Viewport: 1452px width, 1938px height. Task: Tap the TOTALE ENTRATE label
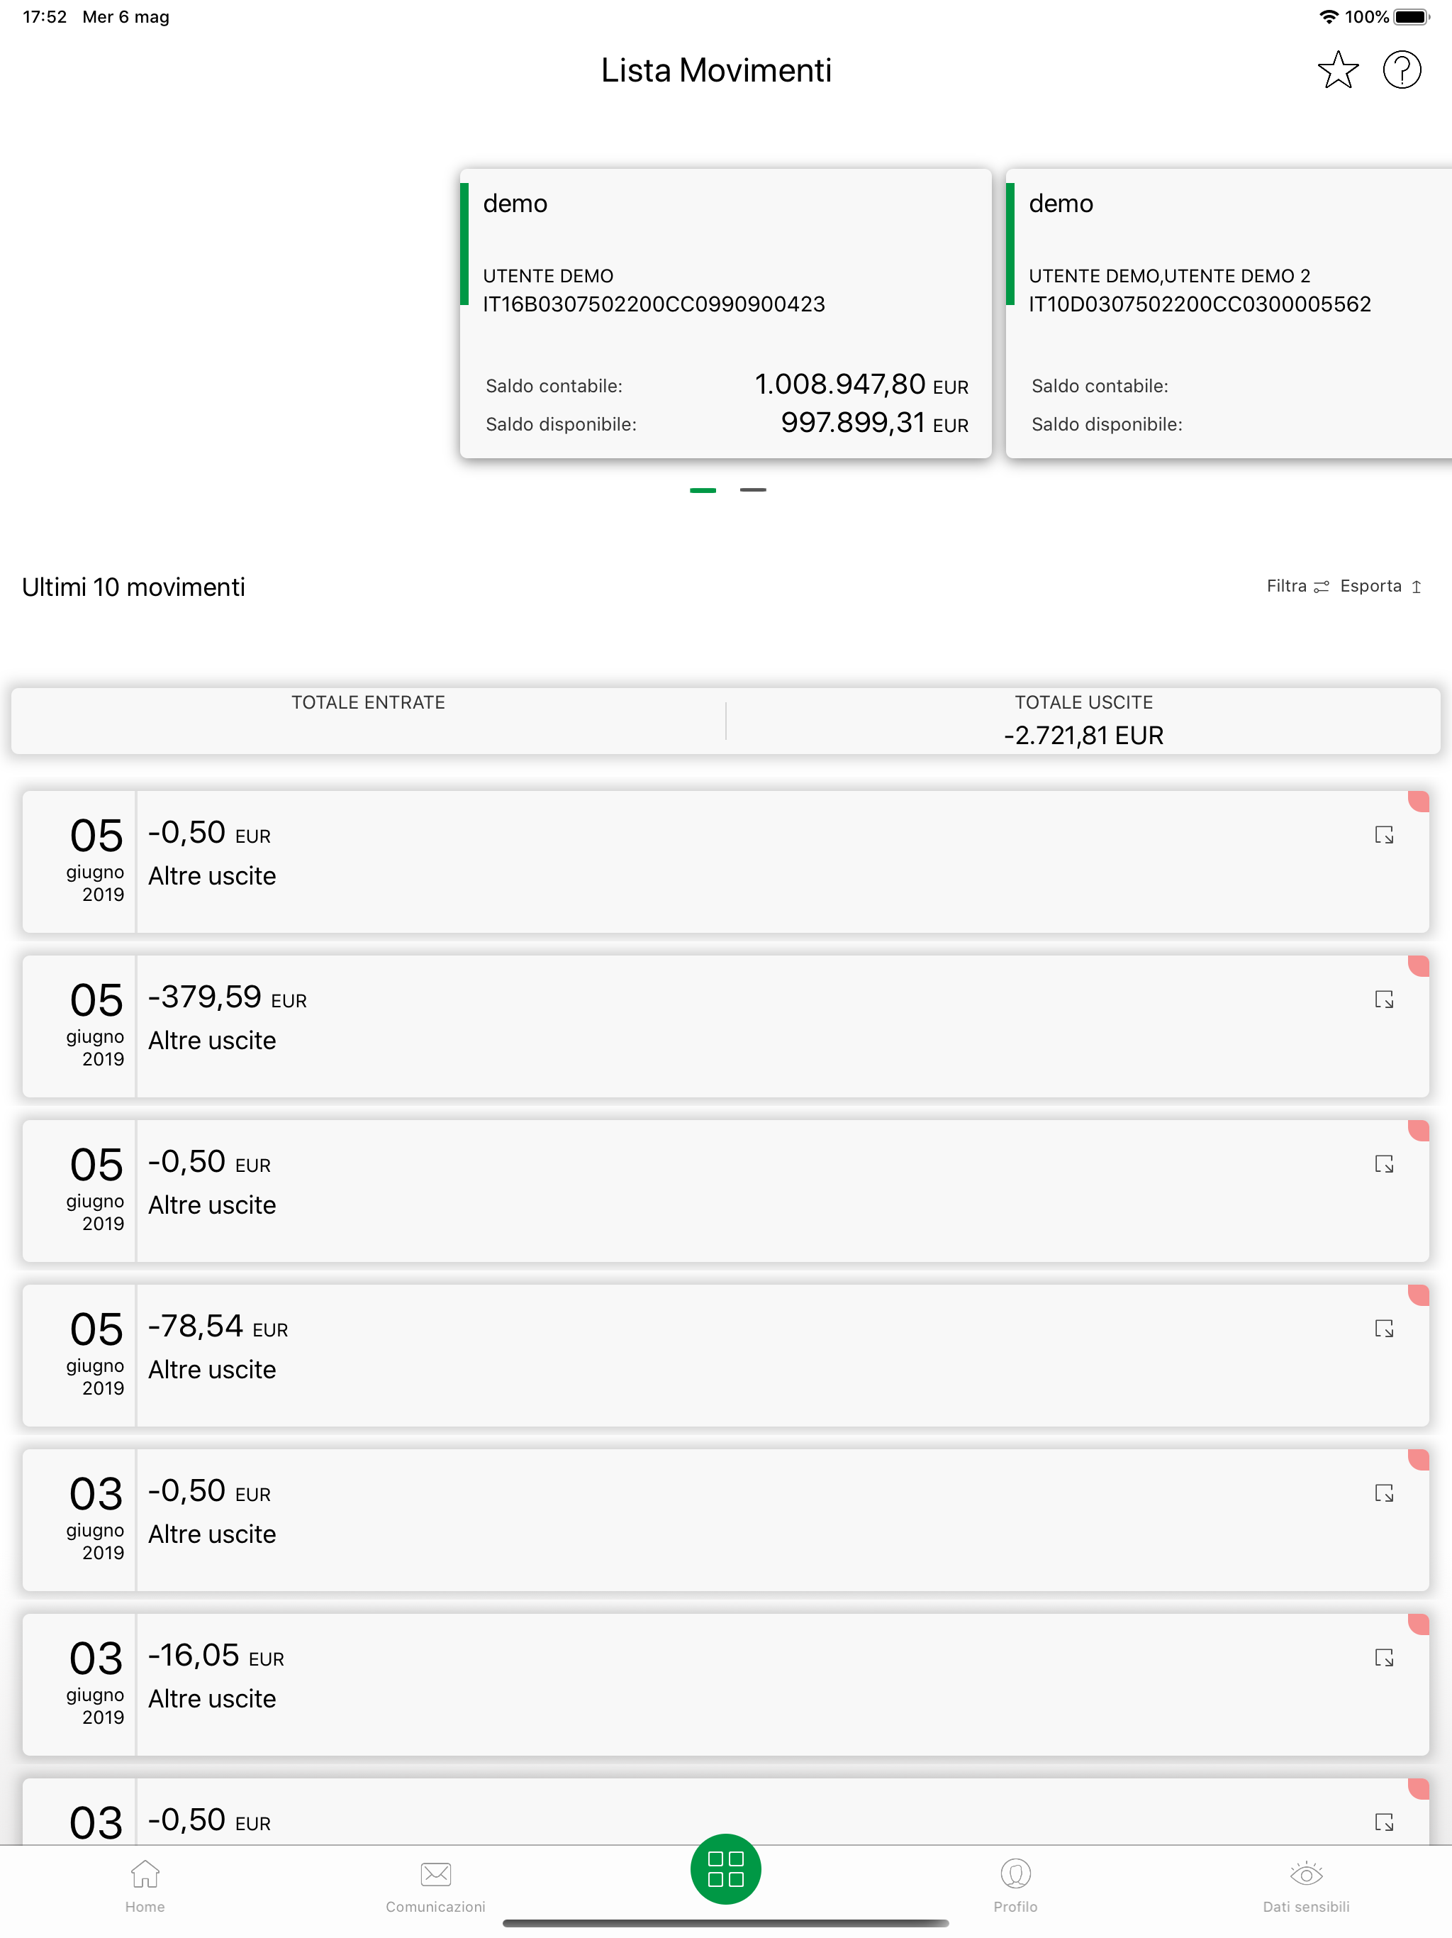tap(368, 703)
